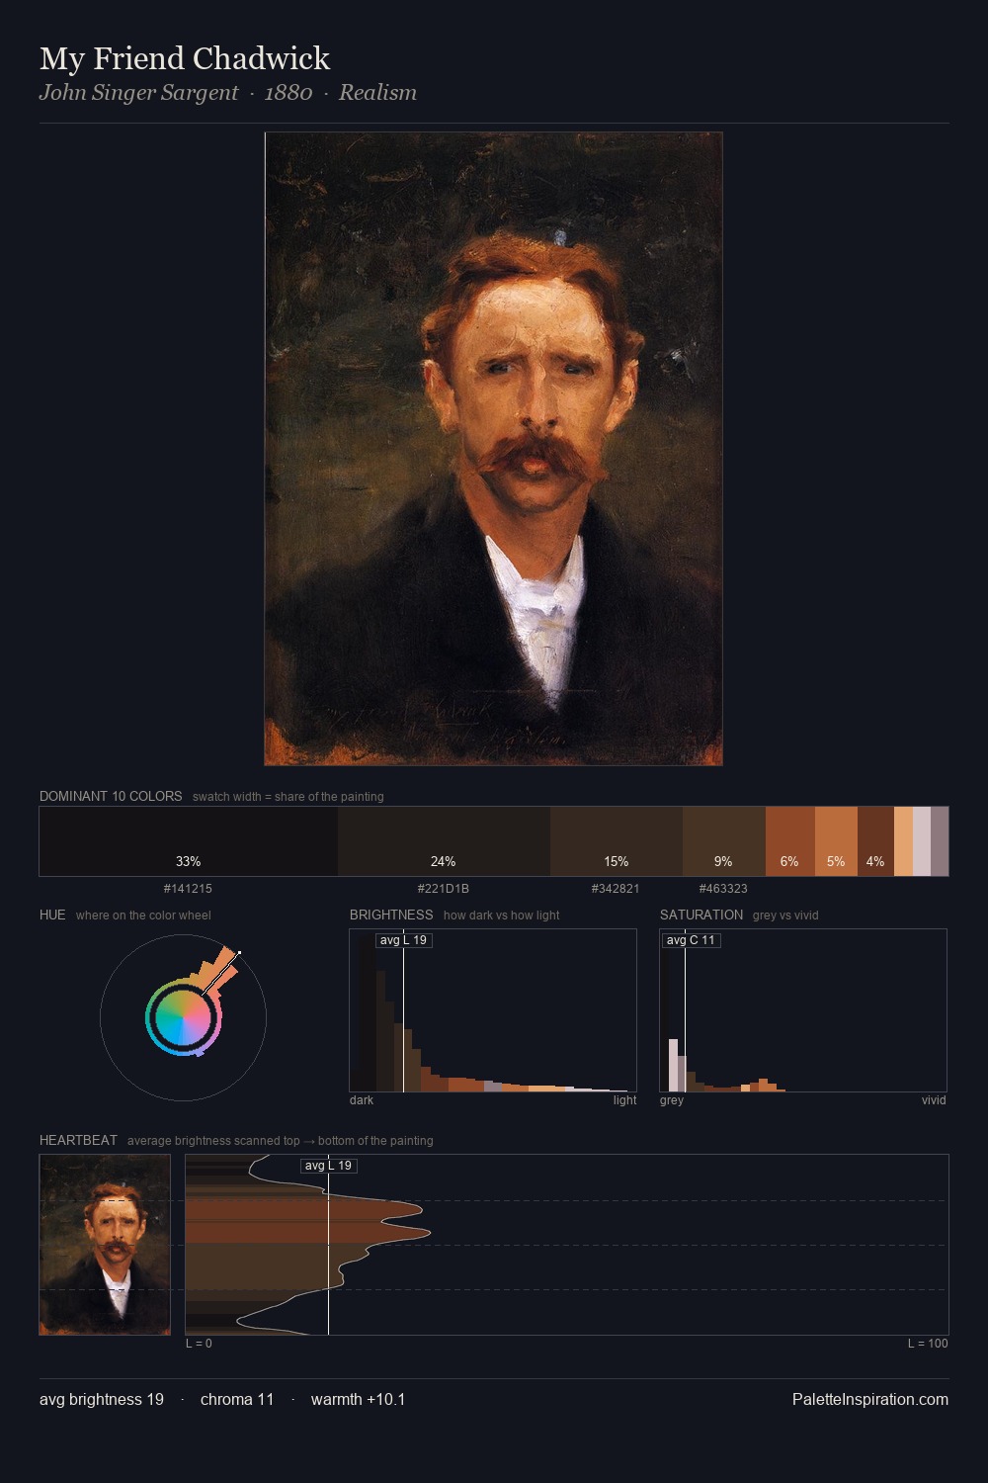The height and width of the screenshot is (1483, 988).
Task: Click the 'DOMINANT 10 COLORS' heading
Action: click(111, 796)
